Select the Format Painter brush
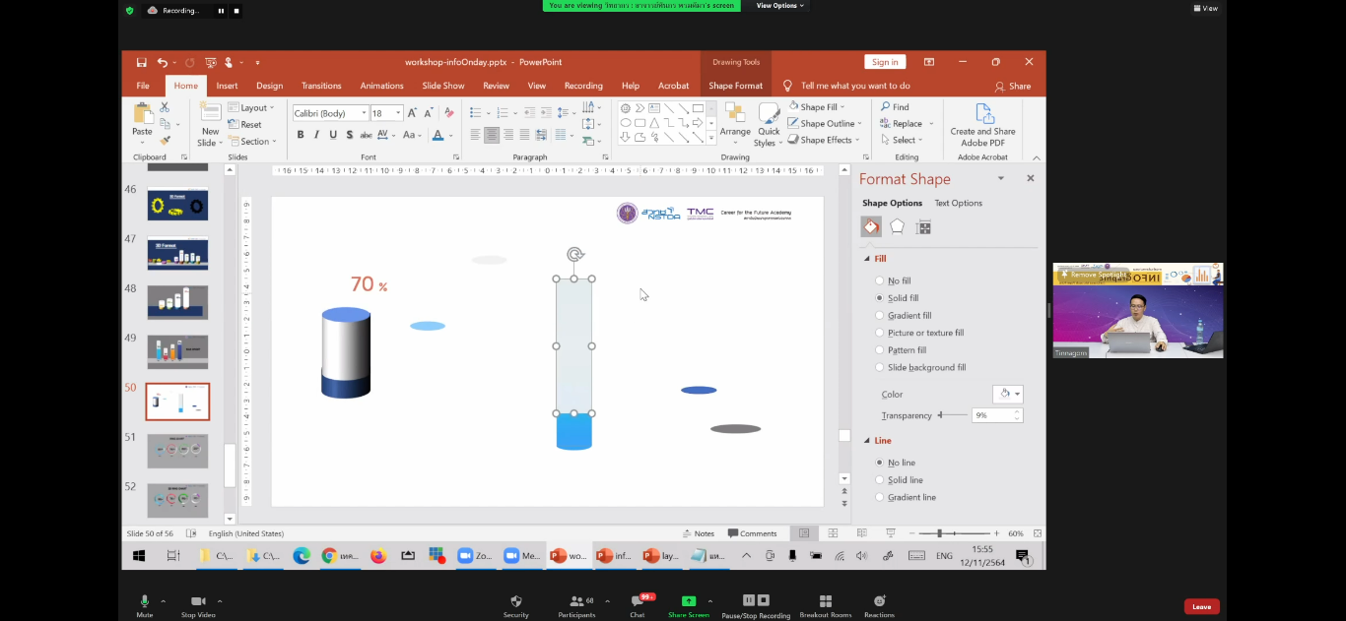 (x=165, y=140)
